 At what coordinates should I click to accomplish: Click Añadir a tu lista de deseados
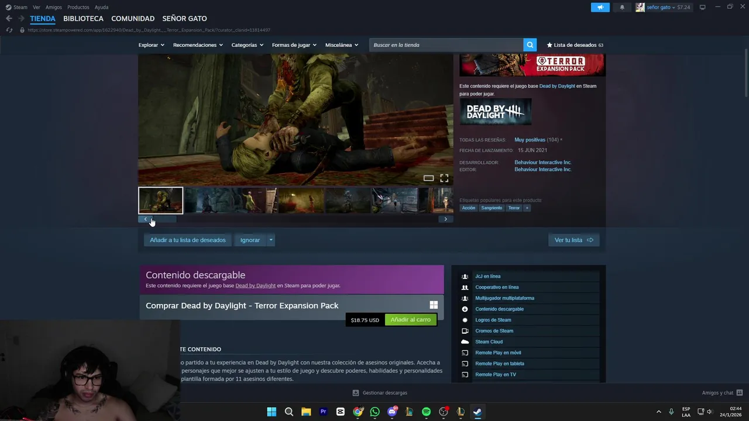187,240
